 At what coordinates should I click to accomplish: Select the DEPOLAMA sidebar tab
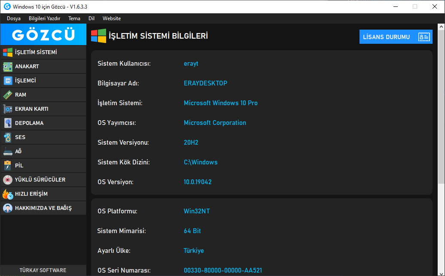pos(43,123)
